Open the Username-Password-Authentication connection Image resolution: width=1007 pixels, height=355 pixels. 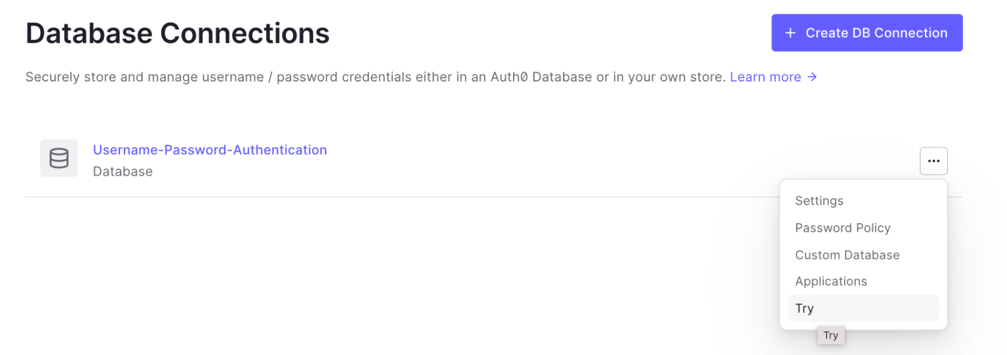tap(210, 150)
